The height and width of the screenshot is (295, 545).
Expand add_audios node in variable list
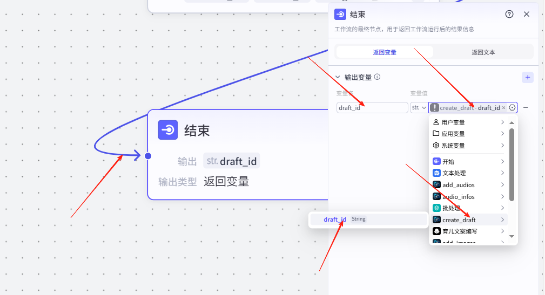click(468, 185)
